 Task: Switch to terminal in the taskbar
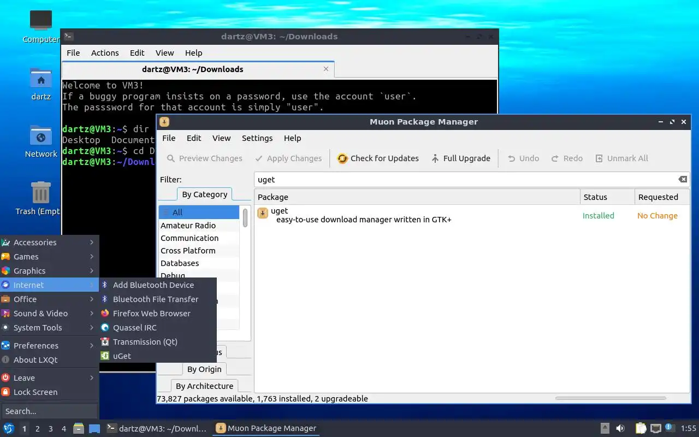[157, 428]
